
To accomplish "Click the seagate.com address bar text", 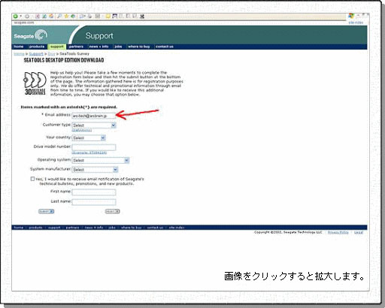I will click(x=23, y=23).
